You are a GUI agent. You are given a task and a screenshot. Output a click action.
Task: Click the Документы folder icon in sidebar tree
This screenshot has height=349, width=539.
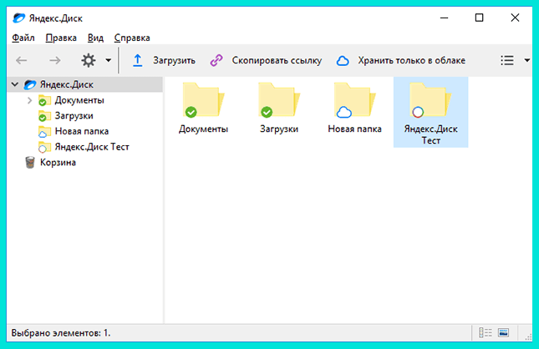pyautogui.click(x=44, y=100)
